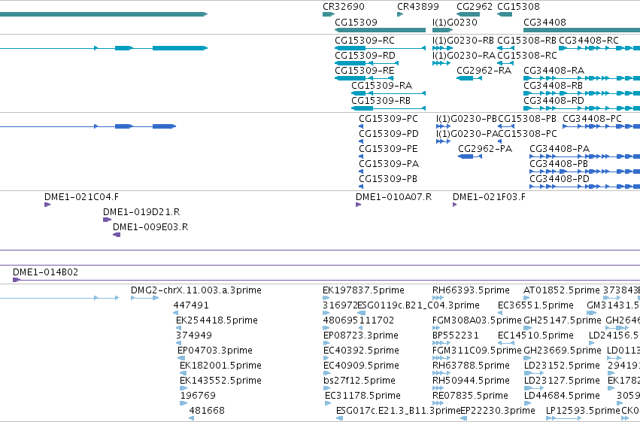
Task: Click EST EK182001.5prime
Action: (184, 373)
